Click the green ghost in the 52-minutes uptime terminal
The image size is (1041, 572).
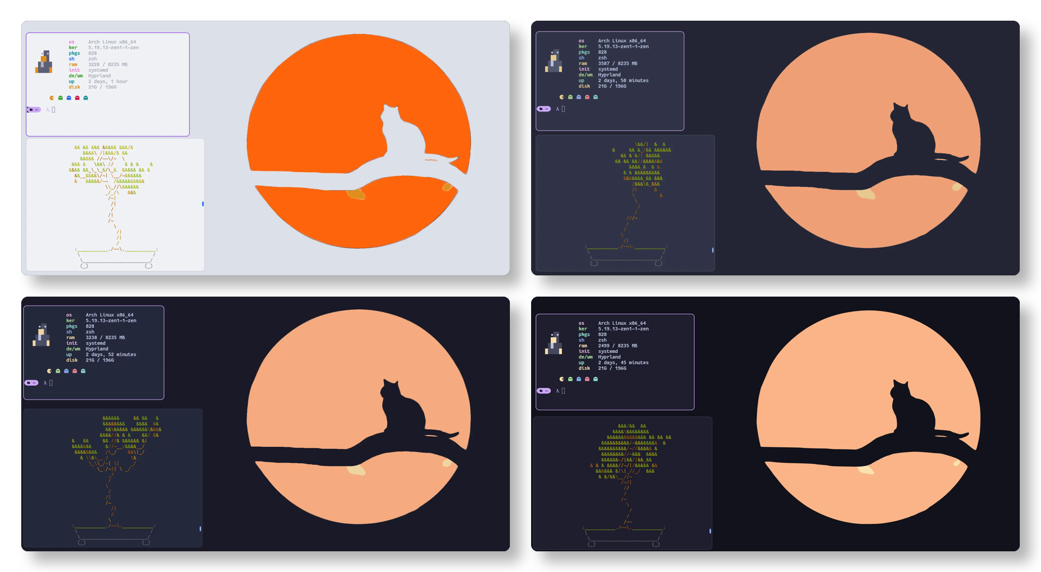(58, 371)
